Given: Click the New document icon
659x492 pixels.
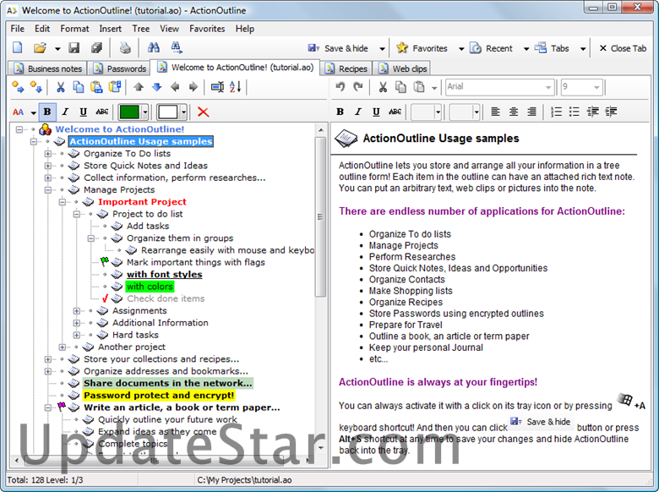Looking at the screenshot, I should click(x=17, y=47).
